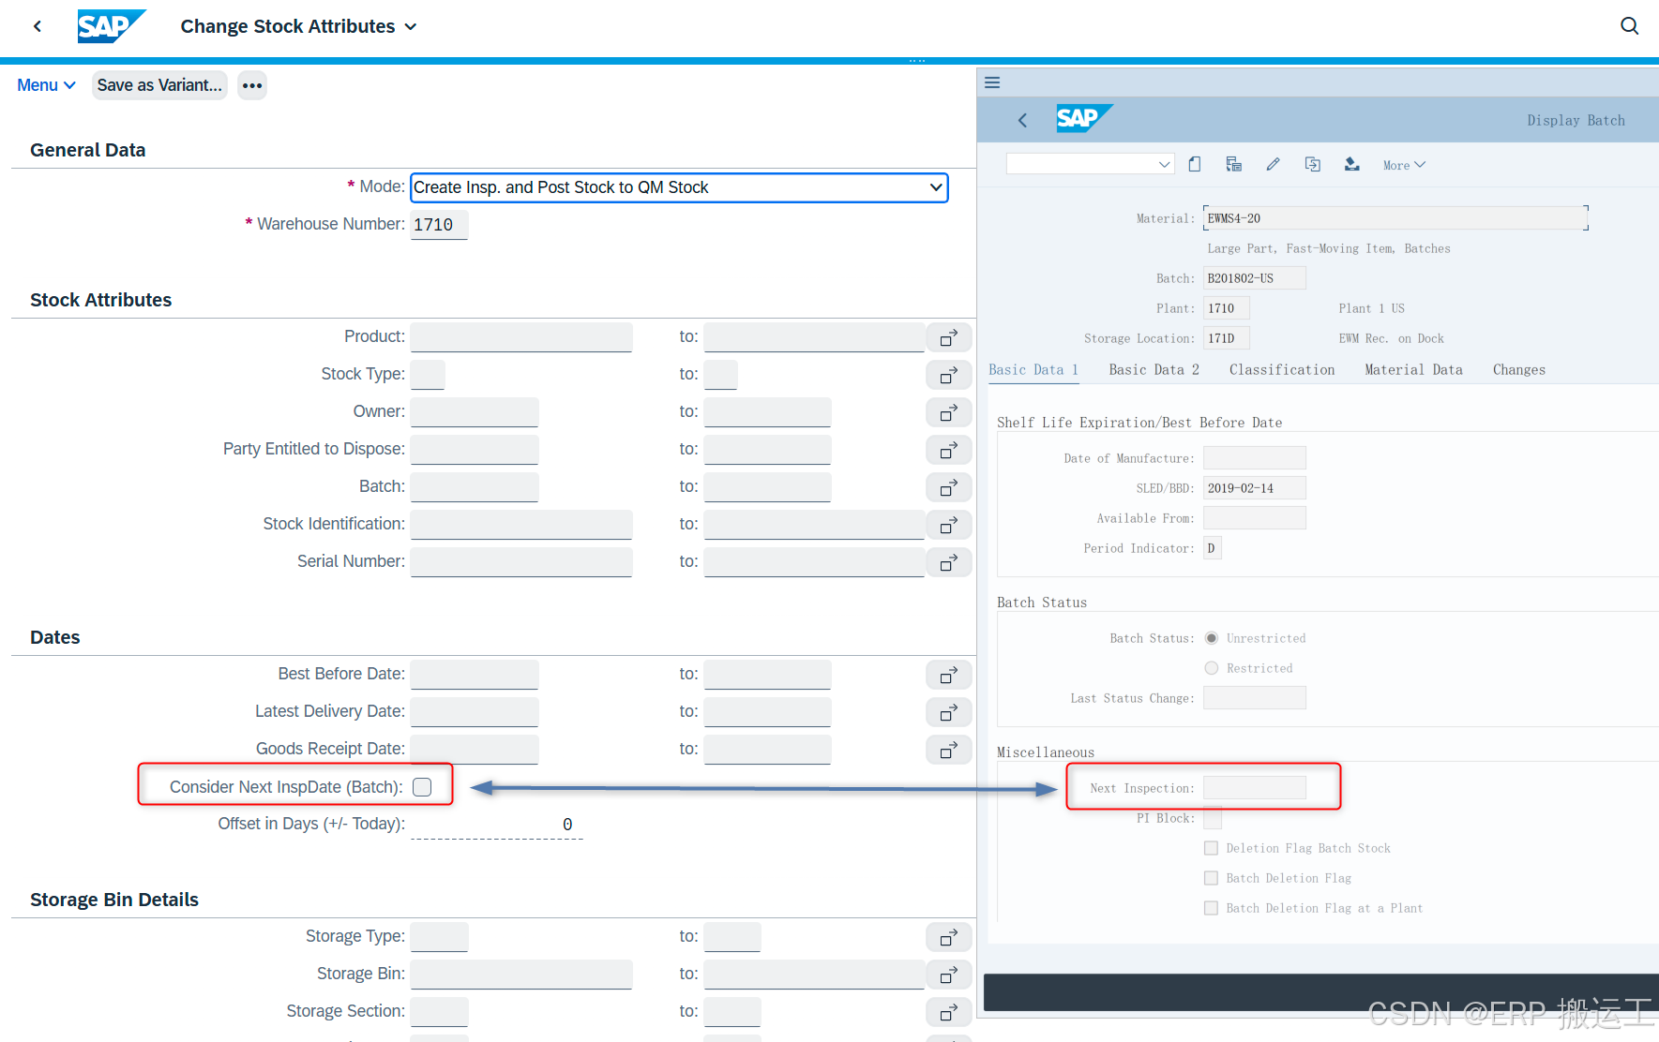Screen dimensions: 1659x1042
Task: Open multiple selection for Serial Number
Action: 949,562
